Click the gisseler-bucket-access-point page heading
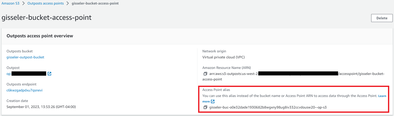 click(x=47, y=18)
